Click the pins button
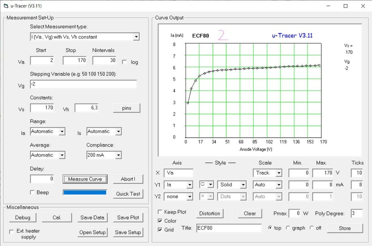Viewport: 372px width, 246px height. [x=126, y=108]
